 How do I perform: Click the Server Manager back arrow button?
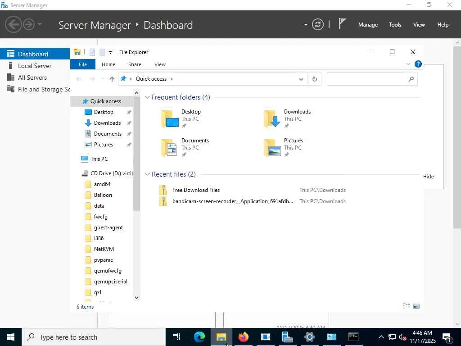[14, 24]
